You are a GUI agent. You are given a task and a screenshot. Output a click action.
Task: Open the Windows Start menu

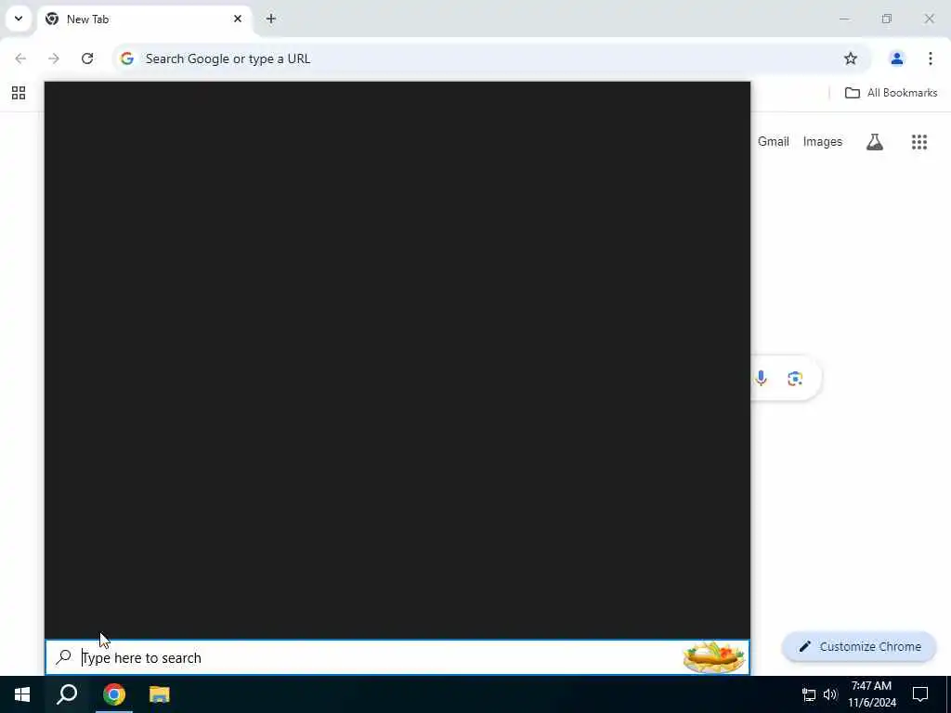[x=22, y=694]
